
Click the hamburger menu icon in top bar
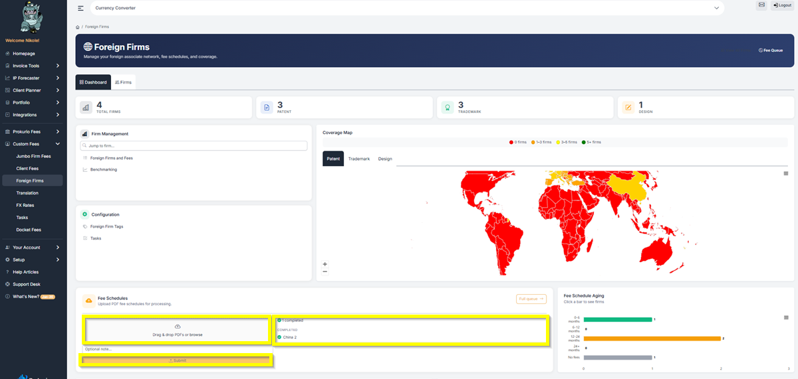pyautogui.click(x=80, y=8)
